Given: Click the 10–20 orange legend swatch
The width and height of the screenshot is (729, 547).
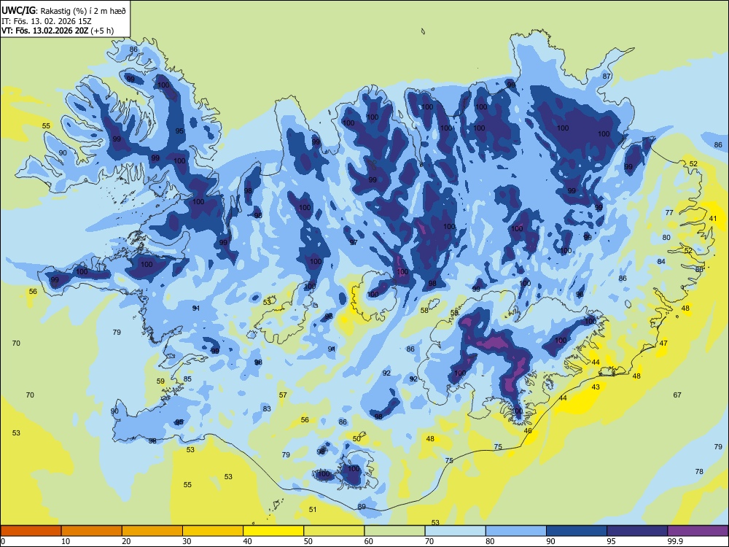Looking at the screenshot, I should point(92,531).
